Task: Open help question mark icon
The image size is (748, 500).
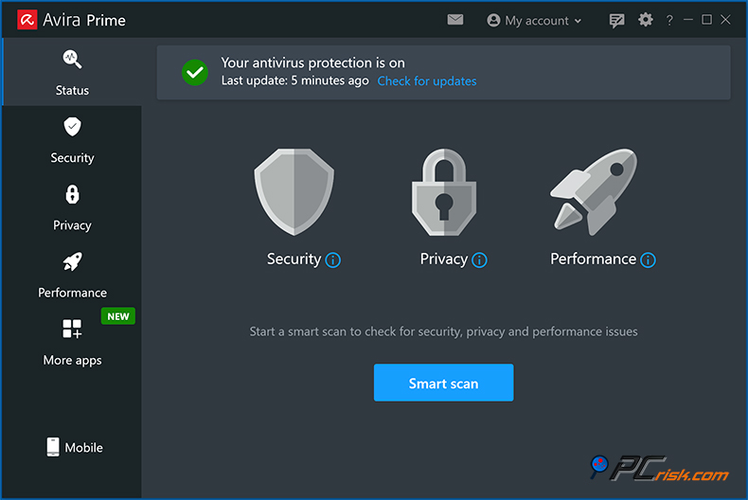Action: [x=669, y=20]
